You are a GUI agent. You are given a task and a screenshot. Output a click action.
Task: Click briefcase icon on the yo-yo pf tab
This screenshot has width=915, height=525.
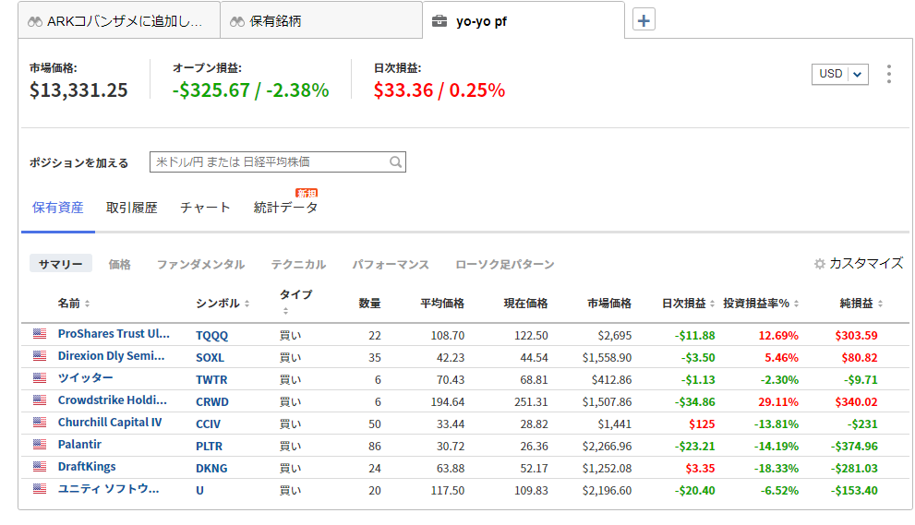(x=439, y=21)
